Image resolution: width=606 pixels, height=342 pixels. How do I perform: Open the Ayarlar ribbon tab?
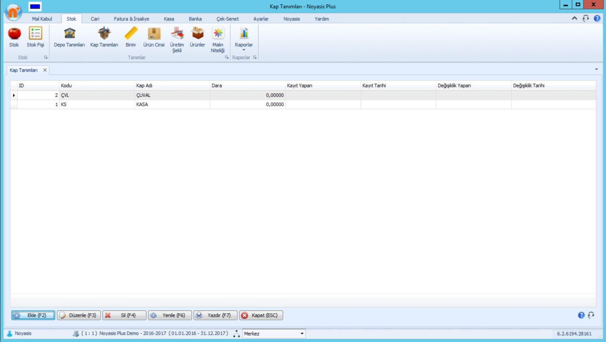pyautogui.click(x=261, y=19)
